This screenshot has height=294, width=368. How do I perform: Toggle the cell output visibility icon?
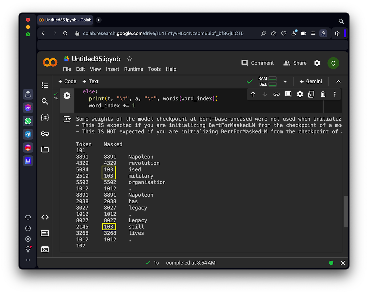tap(67, 119)
